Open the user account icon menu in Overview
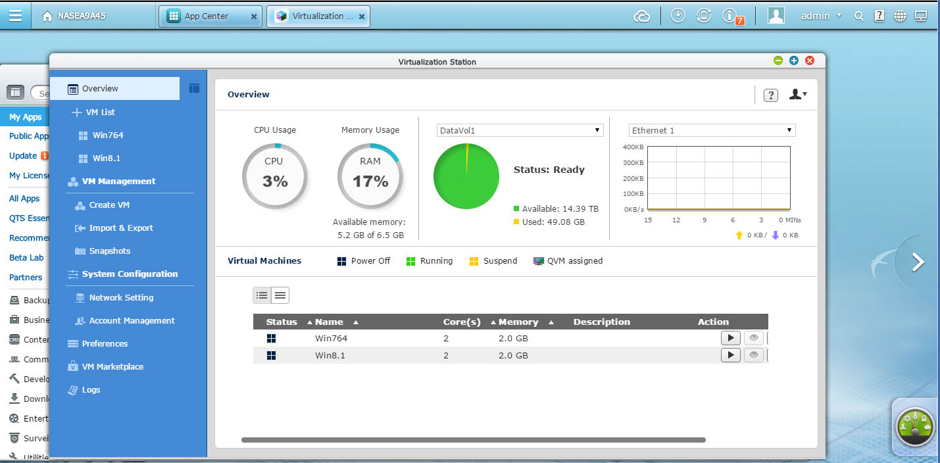The width and height of the screenshot is (940, 463). pyautogui.click(x=797, y=95)
